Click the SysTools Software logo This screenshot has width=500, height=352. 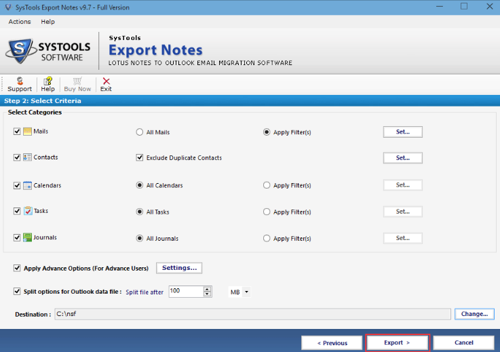48,51
